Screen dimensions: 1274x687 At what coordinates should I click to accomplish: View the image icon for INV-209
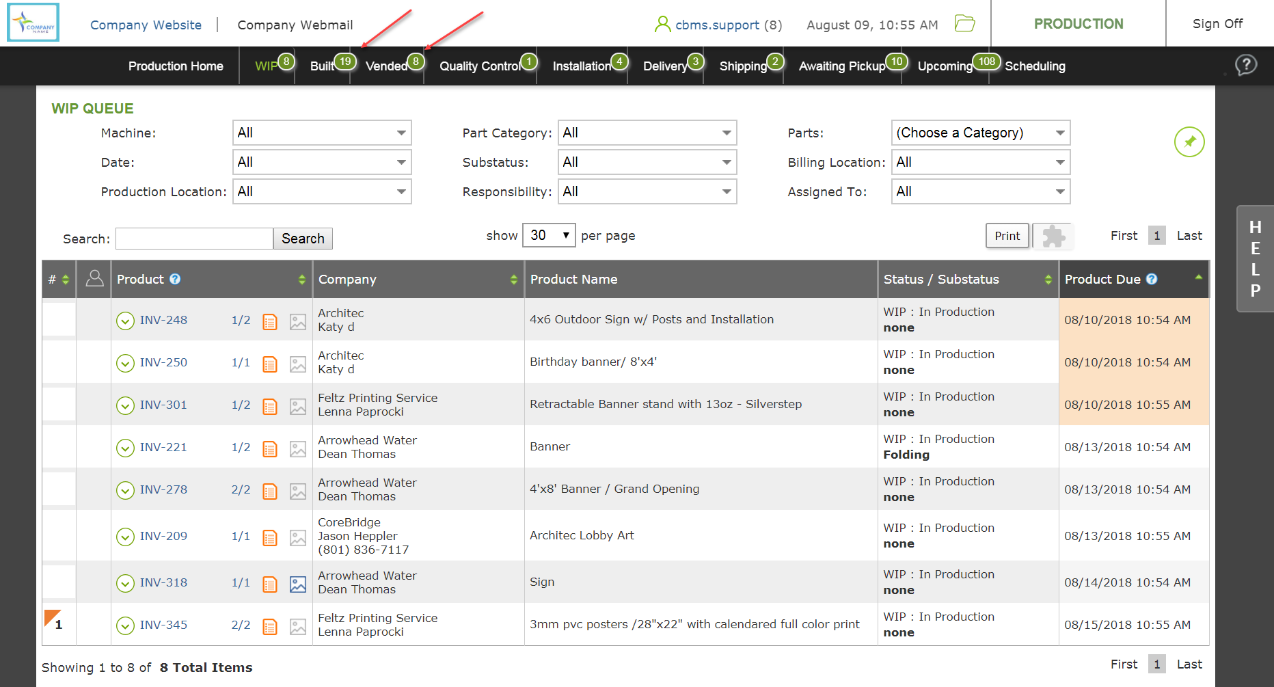pos(298,537)
